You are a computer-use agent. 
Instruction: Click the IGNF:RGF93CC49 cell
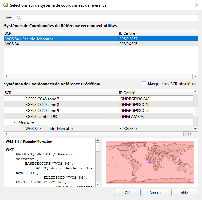pos(134,105)
